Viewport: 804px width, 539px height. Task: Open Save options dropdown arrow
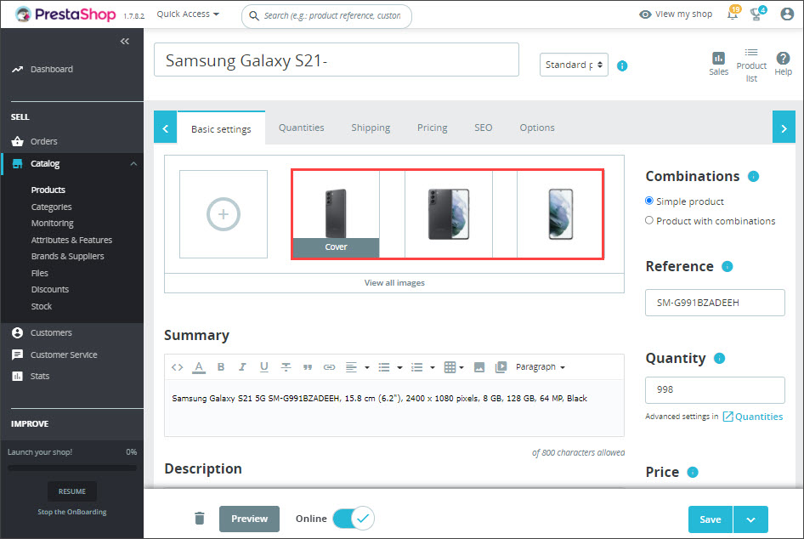750,519
